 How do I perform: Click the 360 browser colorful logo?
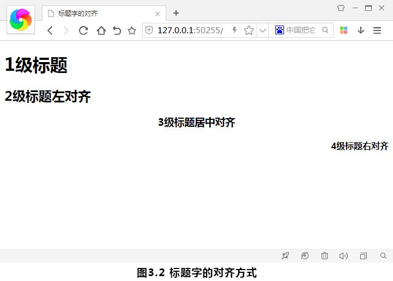[21, 20]
